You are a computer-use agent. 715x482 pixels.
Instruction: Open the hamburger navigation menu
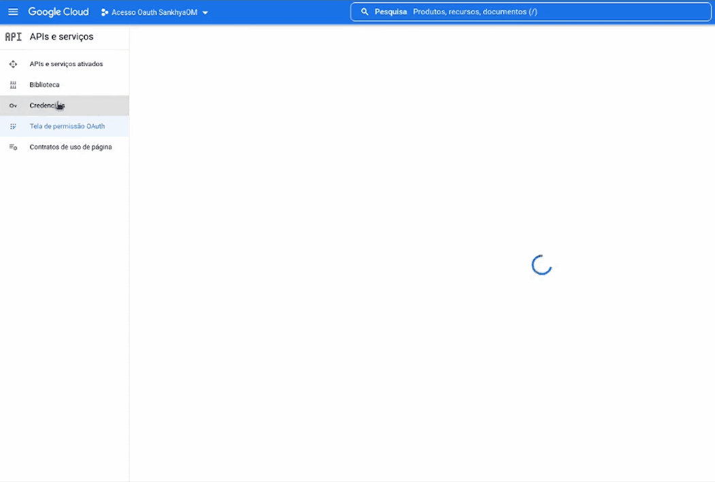[13, 12]
